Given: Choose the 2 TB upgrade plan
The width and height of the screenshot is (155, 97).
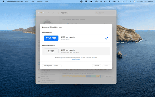Looking at the screenshot, I should [76, 51].
